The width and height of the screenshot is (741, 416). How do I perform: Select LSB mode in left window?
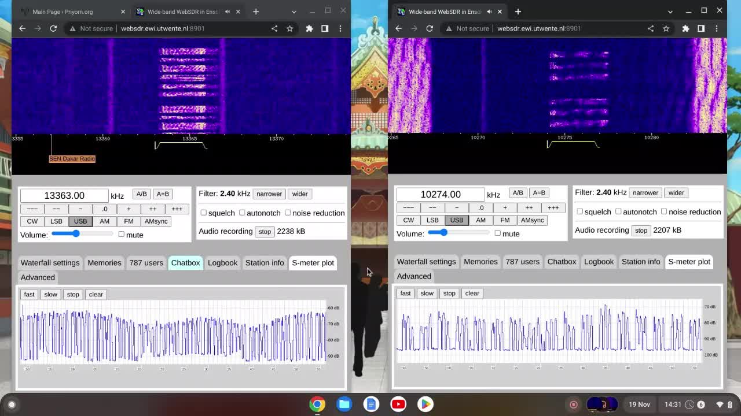click(56, 221)
